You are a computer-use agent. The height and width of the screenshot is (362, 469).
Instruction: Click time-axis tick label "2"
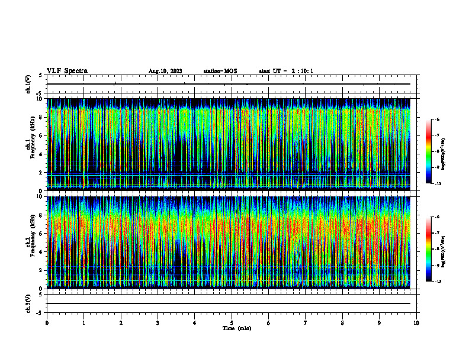[x=121, y=323]
